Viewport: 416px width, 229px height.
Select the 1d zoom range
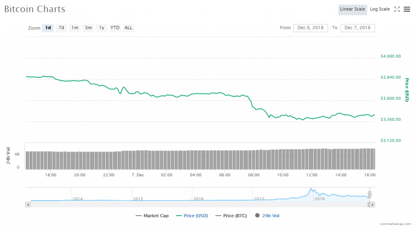(48, 28)
